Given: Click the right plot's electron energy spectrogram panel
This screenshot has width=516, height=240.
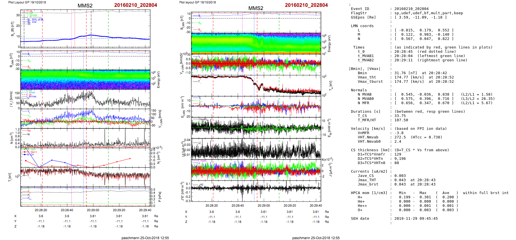Looking at the screenshot, I should tap(256, 43).
